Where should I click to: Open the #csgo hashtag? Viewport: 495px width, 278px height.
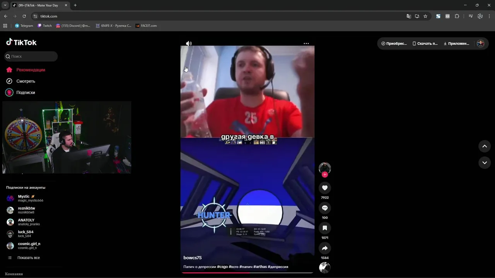(x=222, y=267)
